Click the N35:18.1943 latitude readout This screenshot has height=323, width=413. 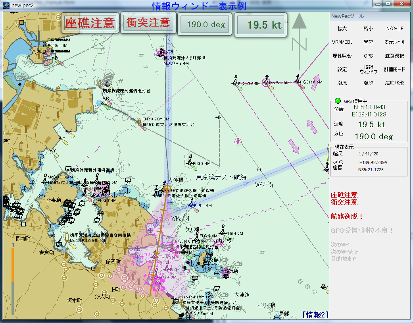click(369, 107)
